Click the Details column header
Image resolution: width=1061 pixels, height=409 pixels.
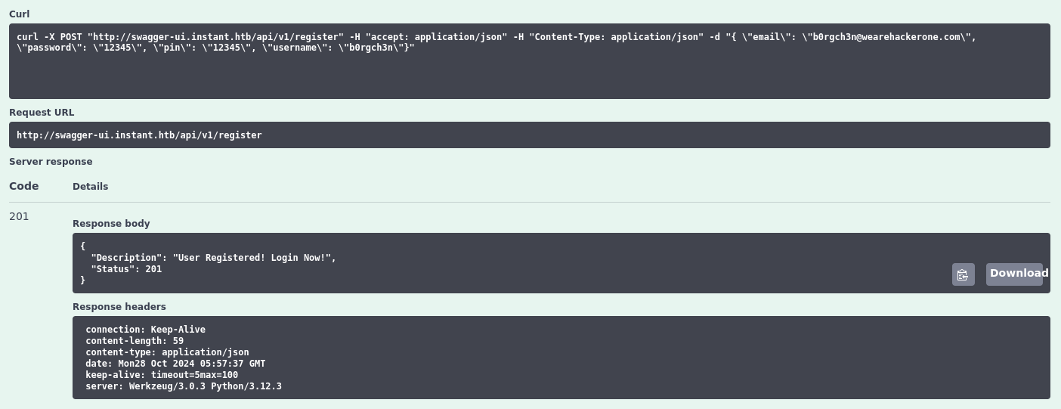[x=90, y=187]
